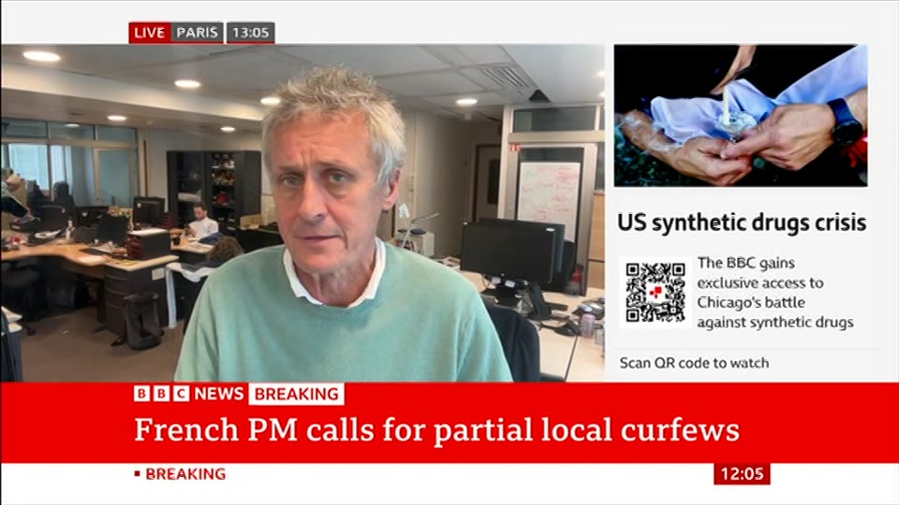Click the BBC gains exclusive access description
Screen dimensions: 899x505
click(775, 293)
